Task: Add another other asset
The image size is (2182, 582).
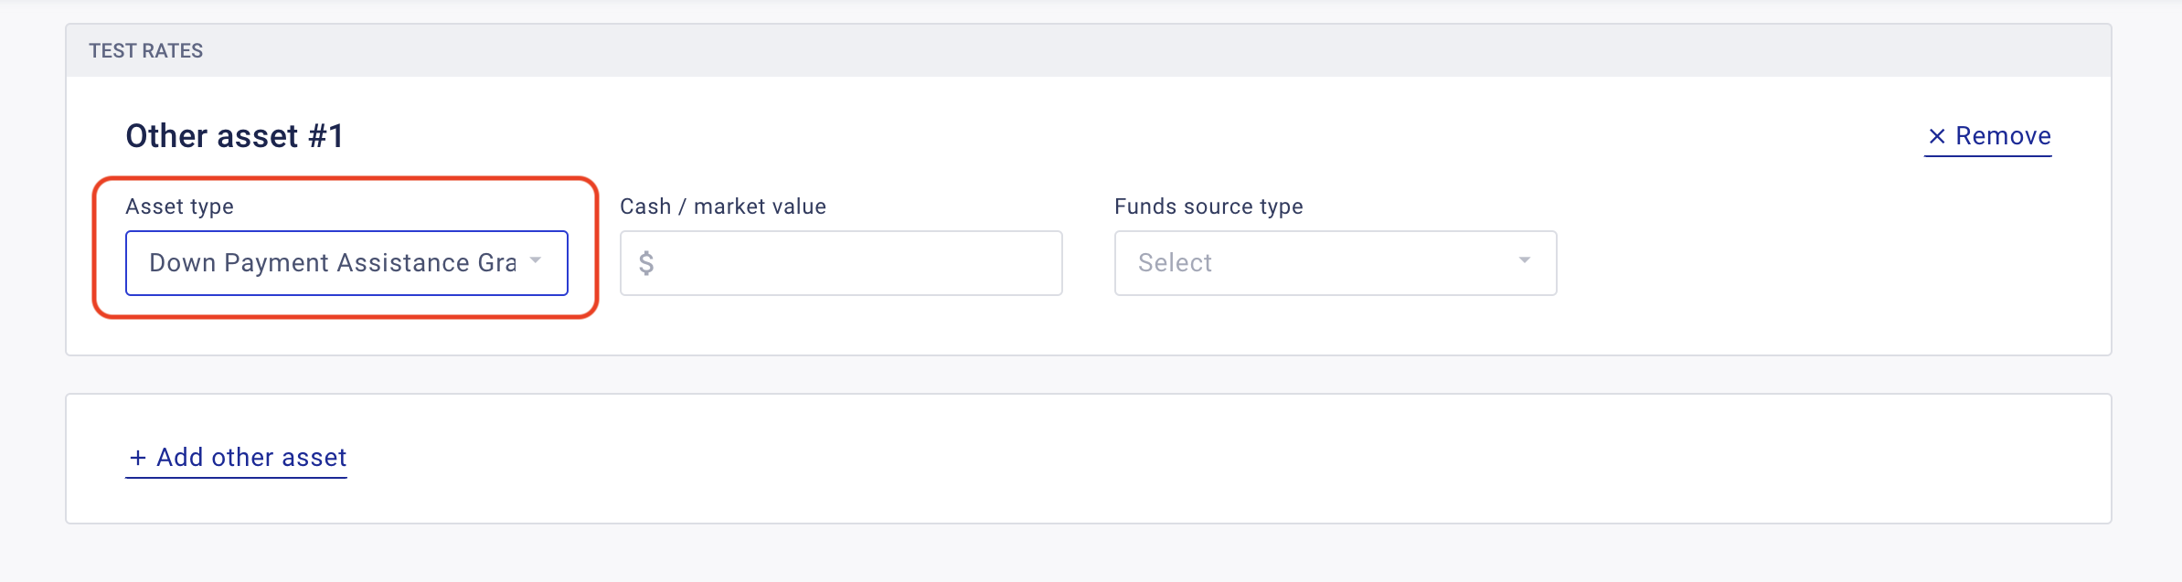Action: point(250,458)
